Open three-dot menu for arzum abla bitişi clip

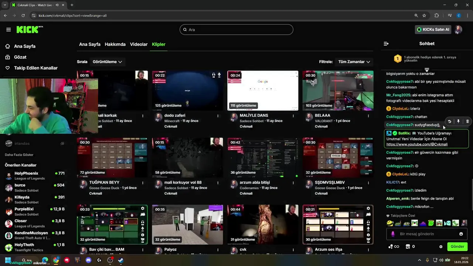point(293,183)
